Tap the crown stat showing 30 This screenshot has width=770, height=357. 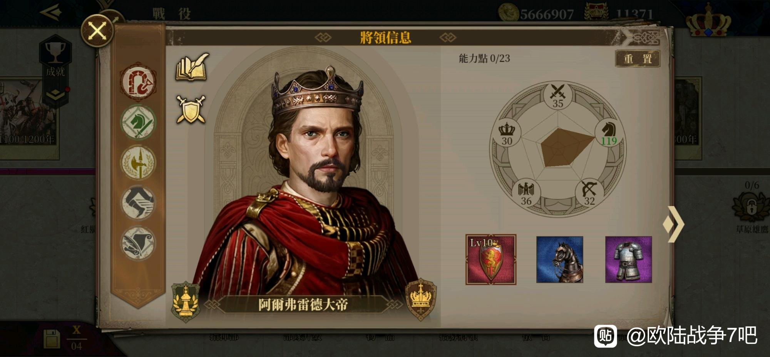tap(507, 133)
